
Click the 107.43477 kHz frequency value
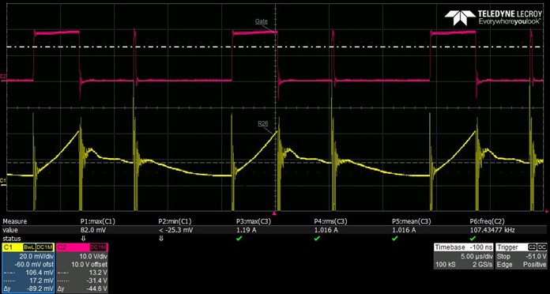point(492,230)
